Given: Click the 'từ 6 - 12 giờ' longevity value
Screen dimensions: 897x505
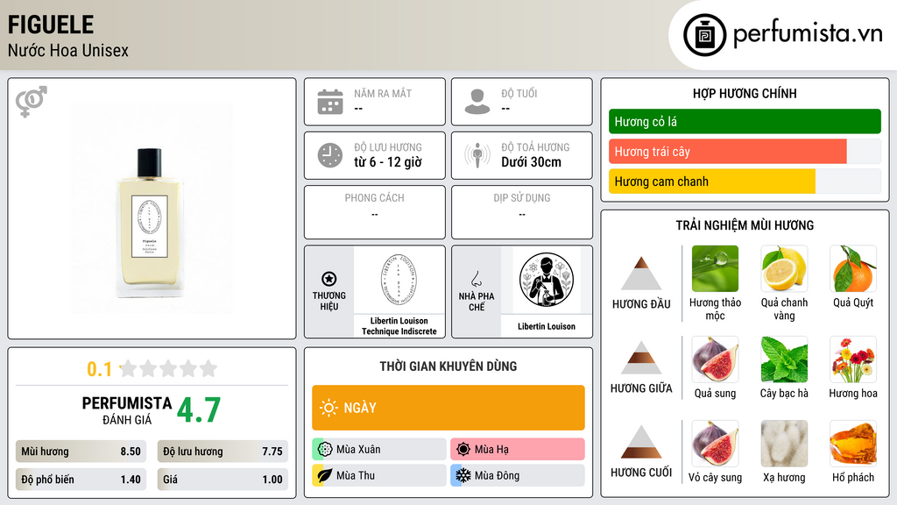Looking at the screenshot, I should click(388, 162).
